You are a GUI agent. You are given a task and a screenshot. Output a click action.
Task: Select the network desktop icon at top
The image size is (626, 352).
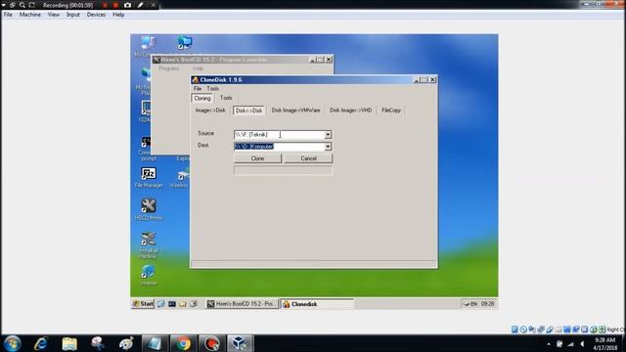(x=185, y=43)
